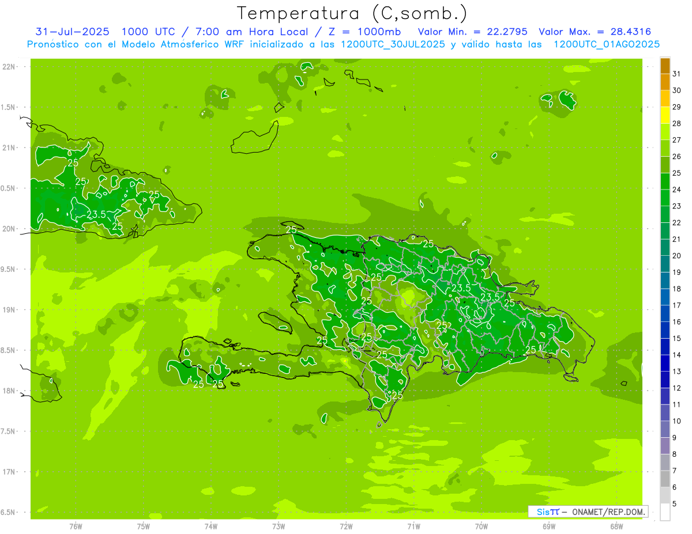Click the "21N" latitude axis label
This screenshot has width=692, height=534.
point(9,147)
